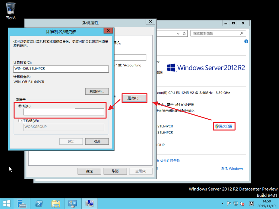Switch the input method M icon
Viewport: 279px width, 209px height.
[251, 204]
